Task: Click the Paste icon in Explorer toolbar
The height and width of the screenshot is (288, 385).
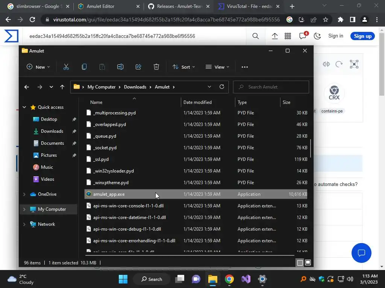Action: click(102, 67)
